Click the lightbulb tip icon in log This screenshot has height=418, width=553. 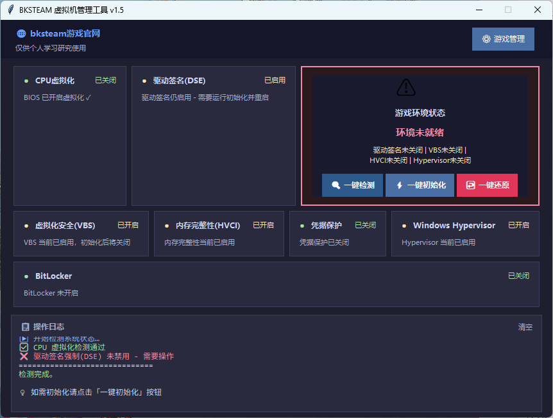[x=23, y=392]
